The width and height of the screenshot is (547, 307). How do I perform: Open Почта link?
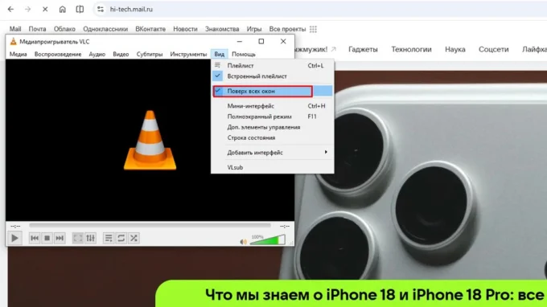(x=37, y=29)
